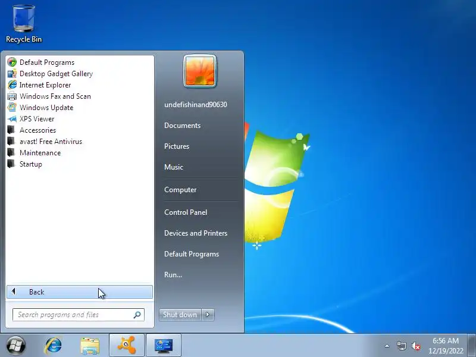Launch Internet Explorer text entry
This screenshot has width=476, height=357.
[45, 85]
